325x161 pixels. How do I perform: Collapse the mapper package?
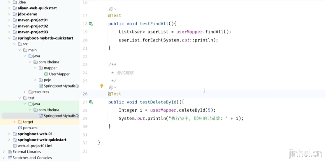(x=35, y=68)
